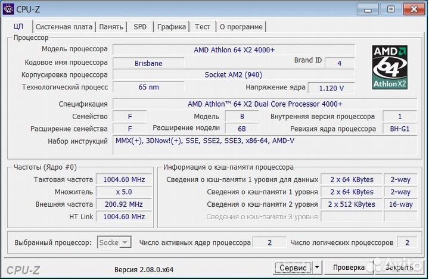This screenshot has width=429, height=280.
Task: Click the empty level 3 cache size field
Action: pyautogui.click(x=352, y=217)
